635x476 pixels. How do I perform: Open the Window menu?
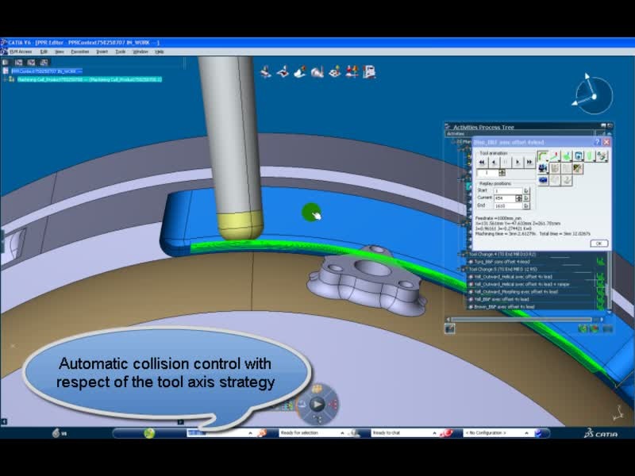click(x=140, y=52)
